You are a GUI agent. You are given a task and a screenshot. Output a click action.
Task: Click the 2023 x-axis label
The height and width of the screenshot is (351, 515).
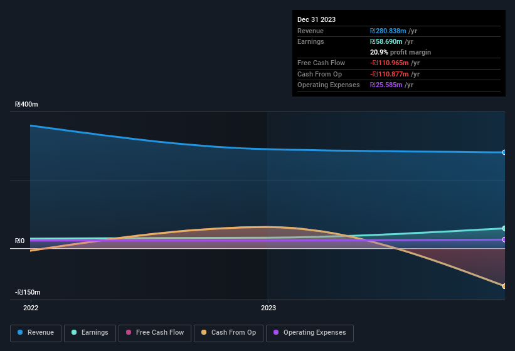(x=268, y=308)
